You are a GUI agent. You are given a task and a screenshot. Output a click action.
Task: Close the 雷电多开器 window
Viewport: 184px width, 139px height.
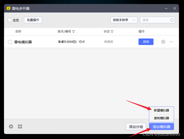click(174, 8)
